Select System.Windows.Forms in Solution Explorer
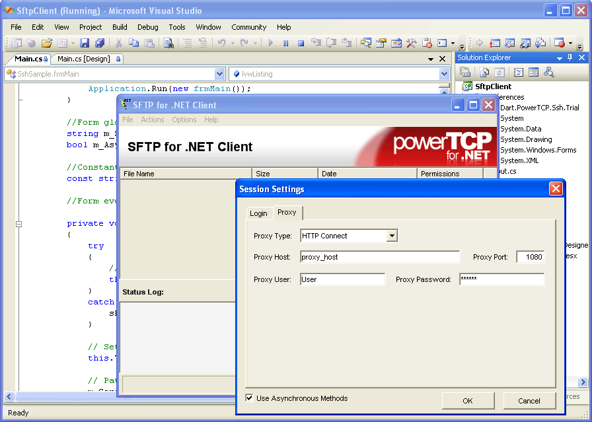Viewport: 592px width, 422px height. 538,150
